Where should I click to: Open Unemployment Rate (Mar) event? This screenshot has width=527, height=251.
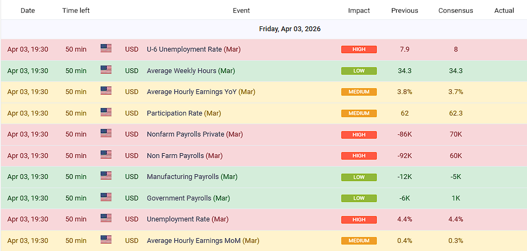(187, 219)
